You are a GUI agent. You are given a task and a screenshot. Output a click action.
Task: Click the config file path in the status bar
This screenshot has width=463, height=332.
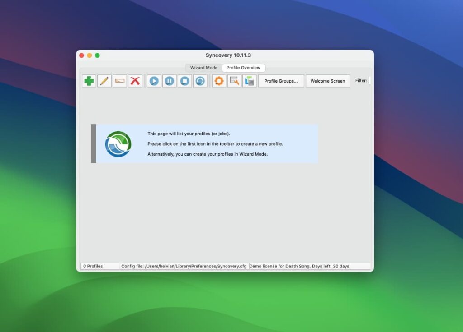183,266
